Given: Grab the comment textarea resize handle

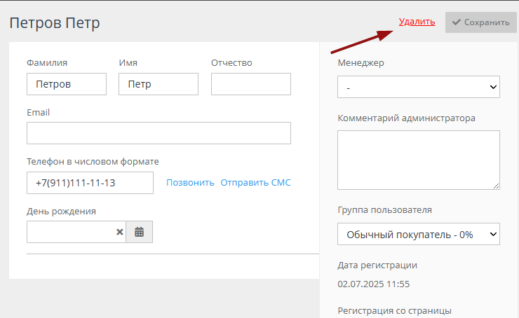Looking at the screenshot, I should click(497, 186).
